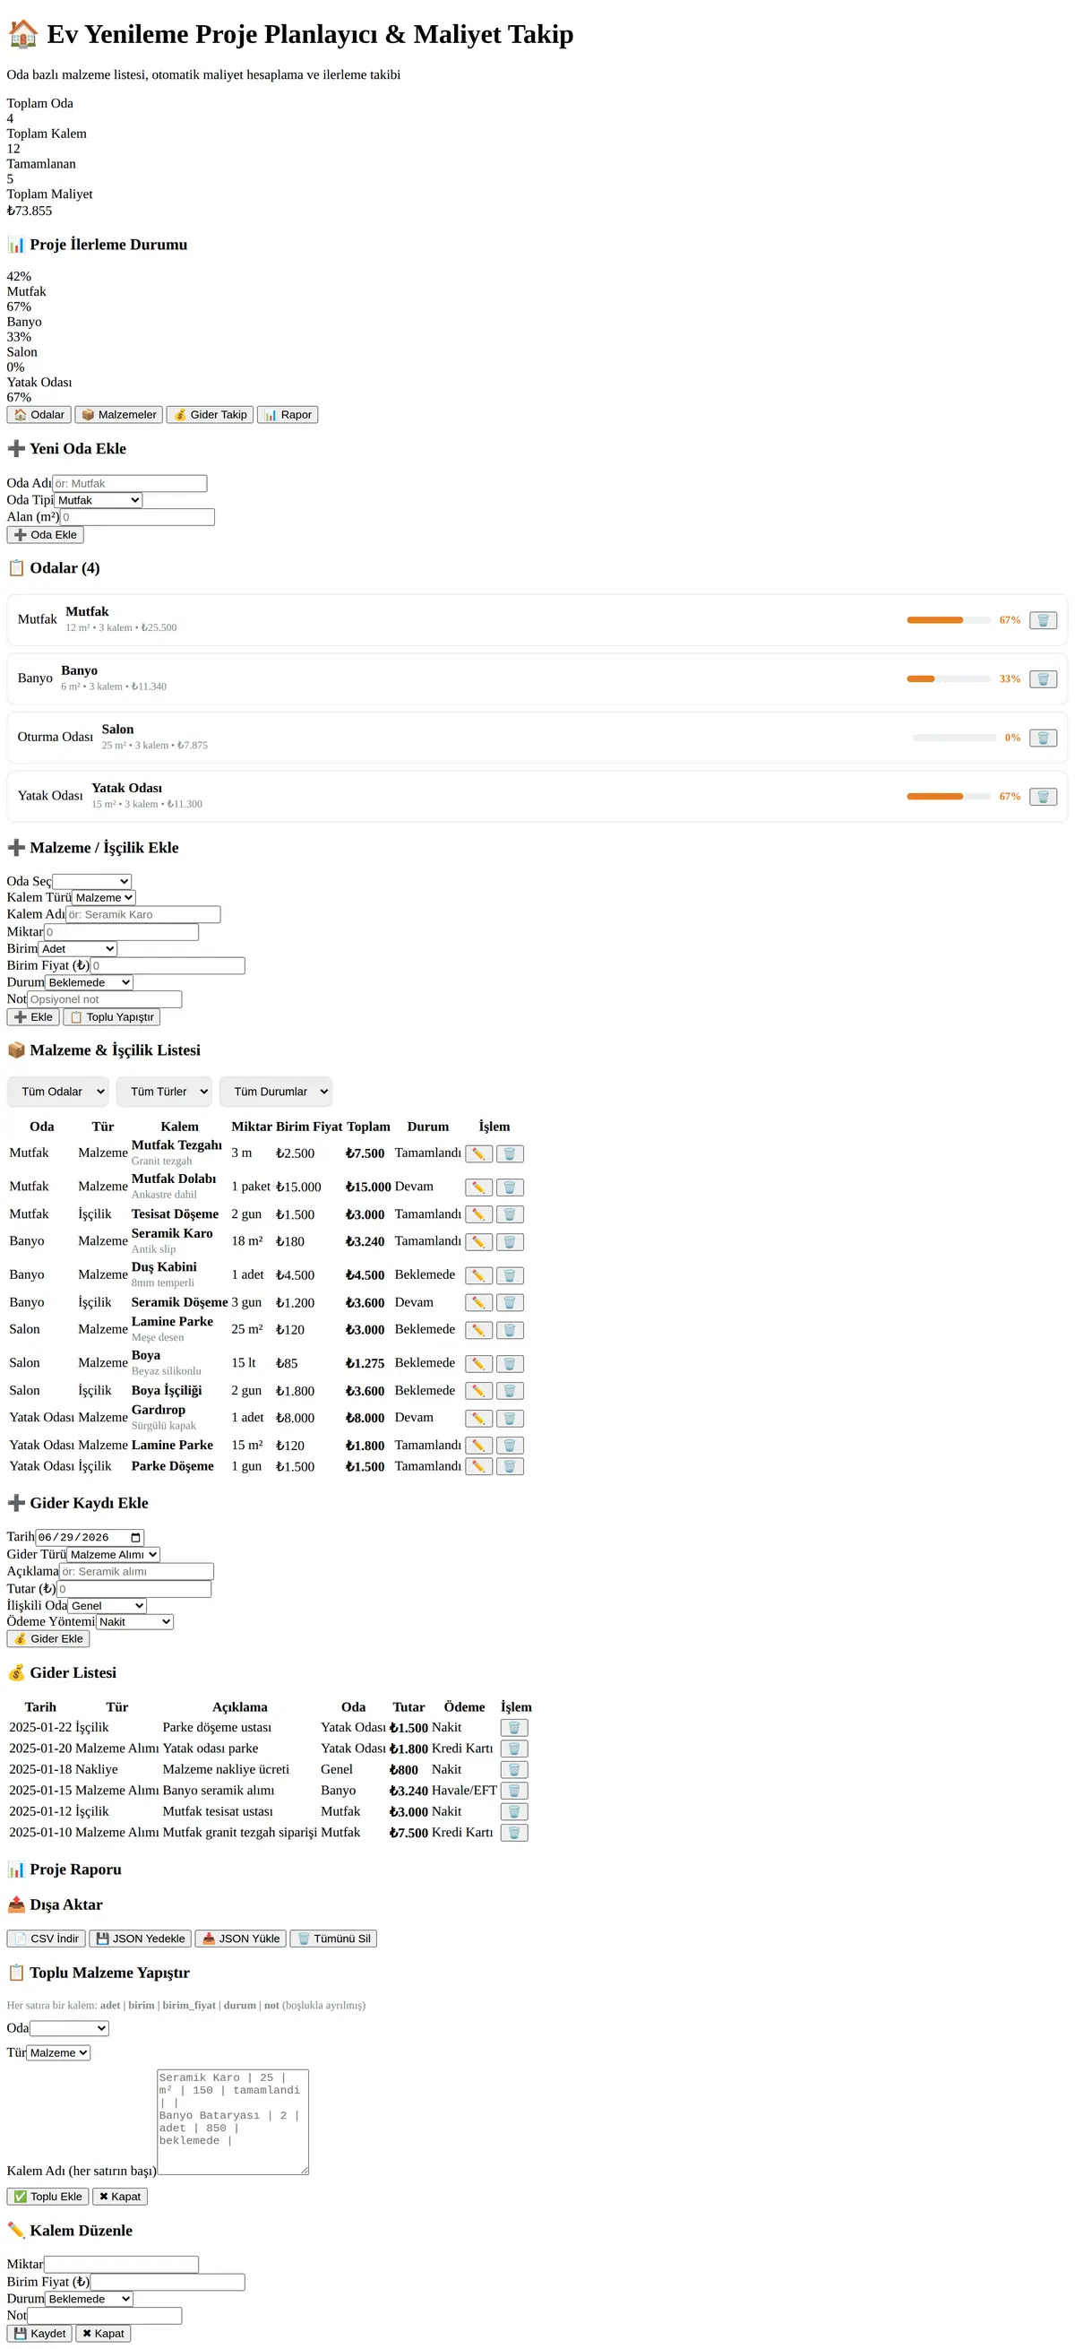
Task: Click the Tümünü Sil button
Action: coord(333,1939)
